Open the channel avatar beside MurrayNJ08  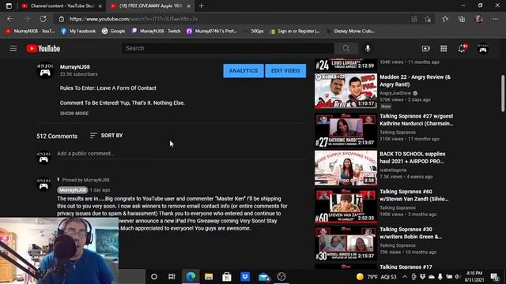coord(45,70)
